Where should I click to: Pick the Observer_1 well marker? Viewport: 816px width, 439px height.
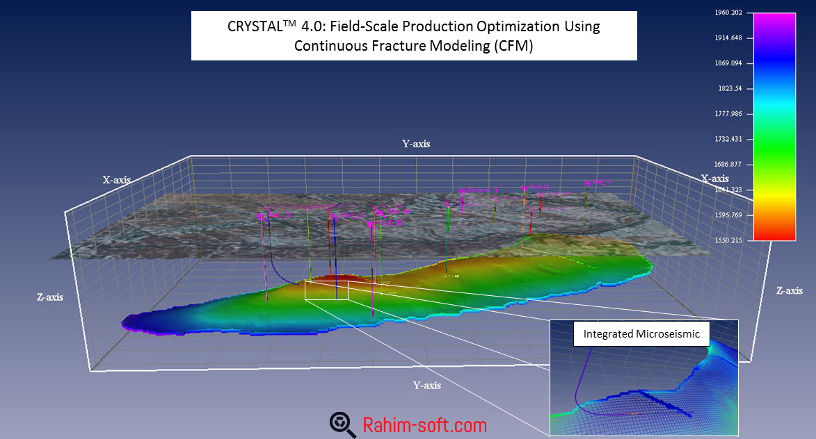coord(462,190)
